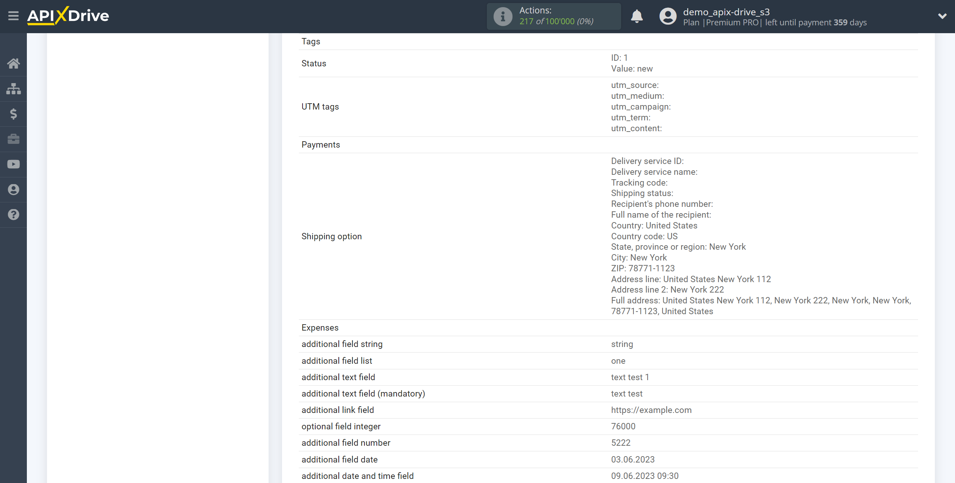
Task: Select the additional field date label
Action: click(x=339, y=460)
